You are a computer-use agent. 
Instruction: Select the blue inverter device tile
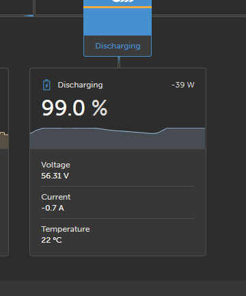pos(118,28)
